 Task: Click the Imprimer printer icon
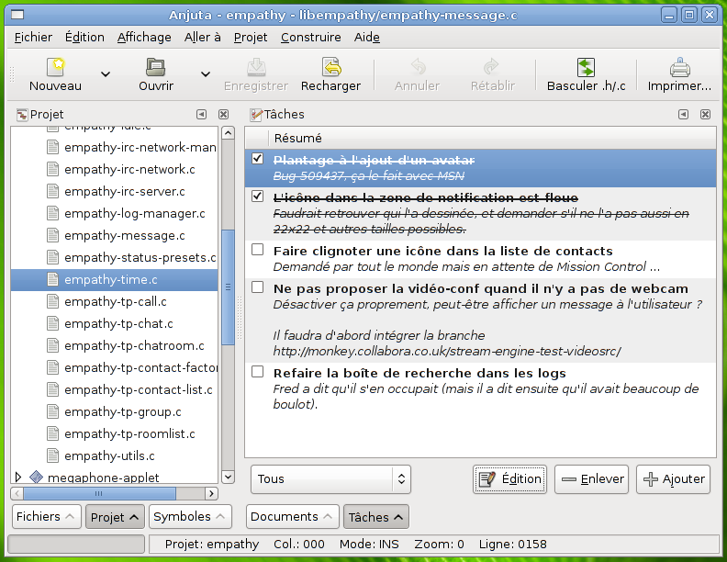pyautogui.click(x=679, y=68)
